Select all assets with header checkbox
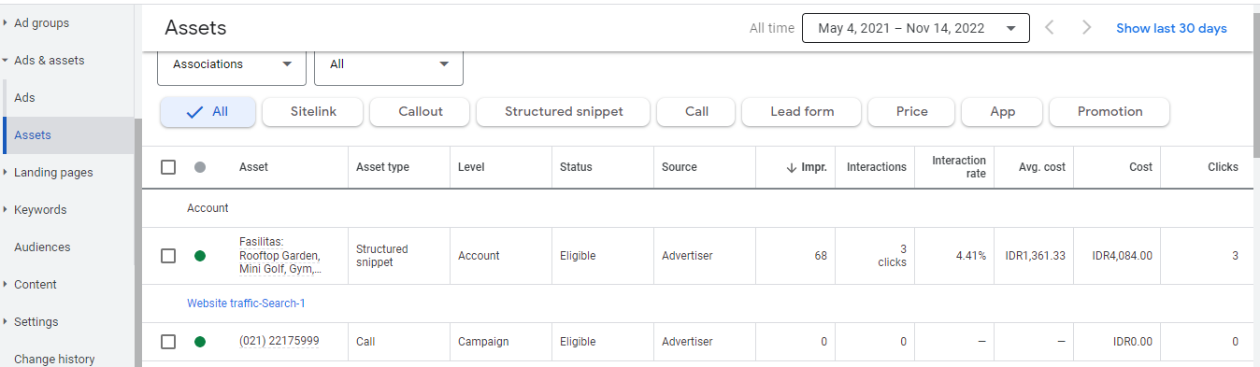 pos(168,167)
